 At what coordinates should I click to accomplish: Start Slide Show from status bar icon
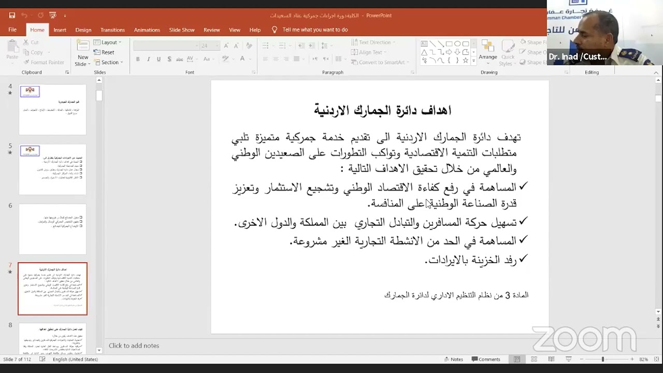[568, 360]
